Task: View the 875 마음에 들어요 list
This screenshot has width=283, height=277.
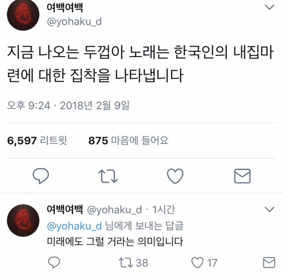Action: (x=129, y=140)
